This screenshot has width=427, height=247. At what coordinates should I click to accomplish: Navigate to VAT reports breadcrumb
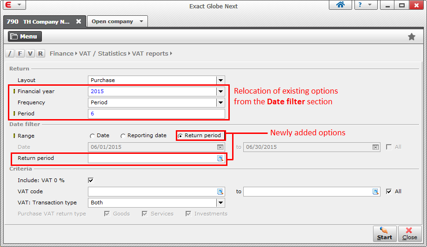150,53
